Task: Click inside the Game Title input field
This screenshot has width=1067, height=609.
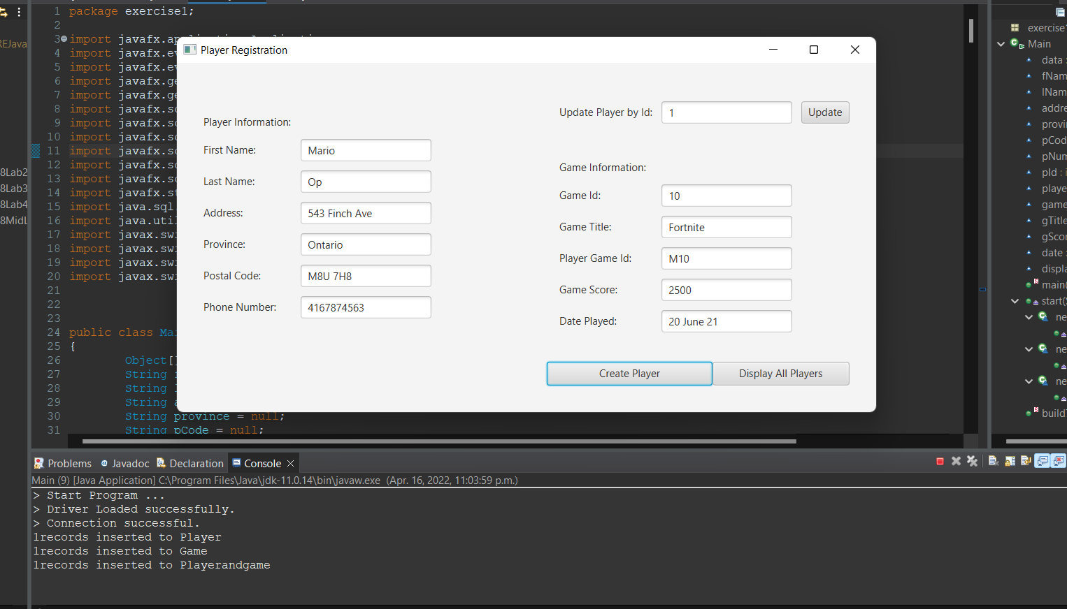Action: 726,226
